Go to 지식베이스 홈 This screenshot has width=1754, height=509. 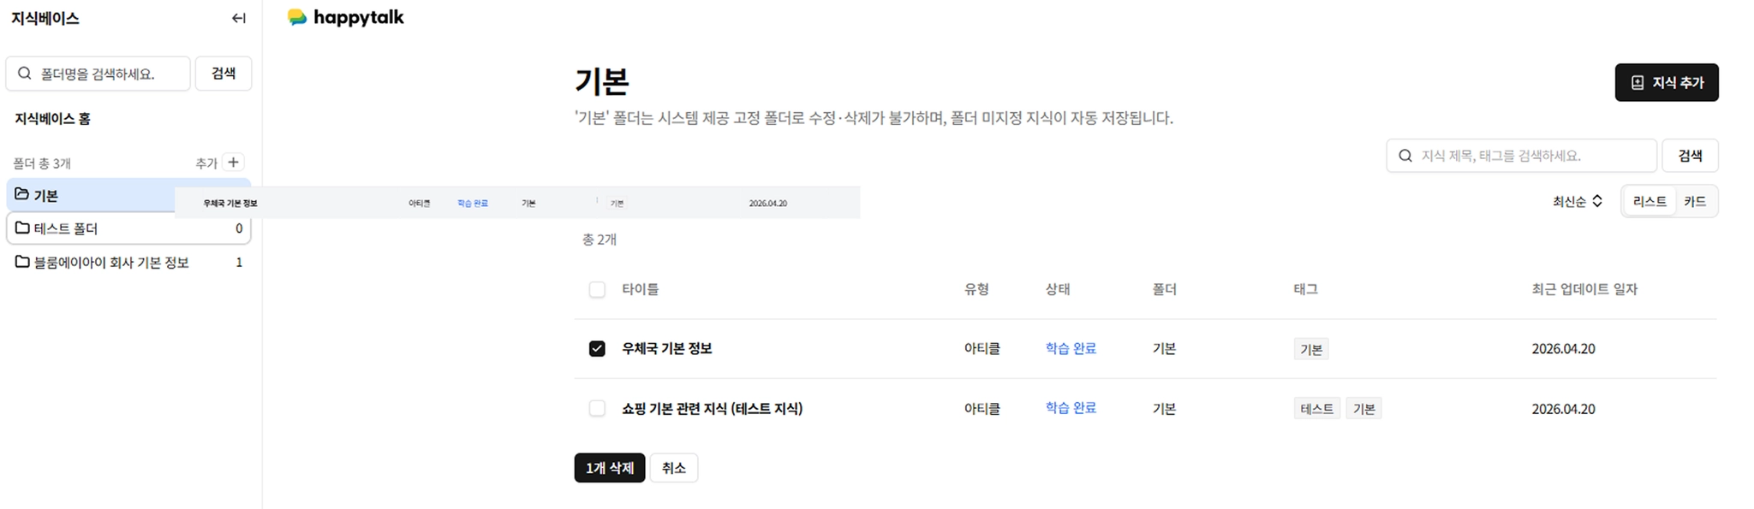pyautogui.click(x=52, y=118)
